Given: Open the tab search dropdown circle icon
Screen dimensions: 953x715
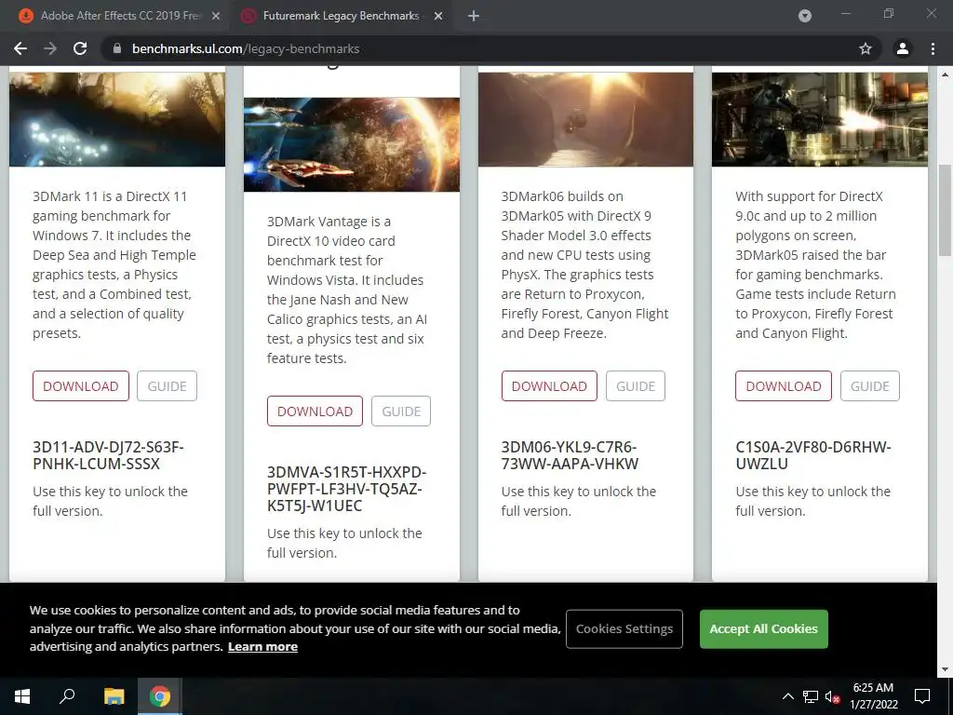Looking at the screenshot, I should click(x=805, y=16).
